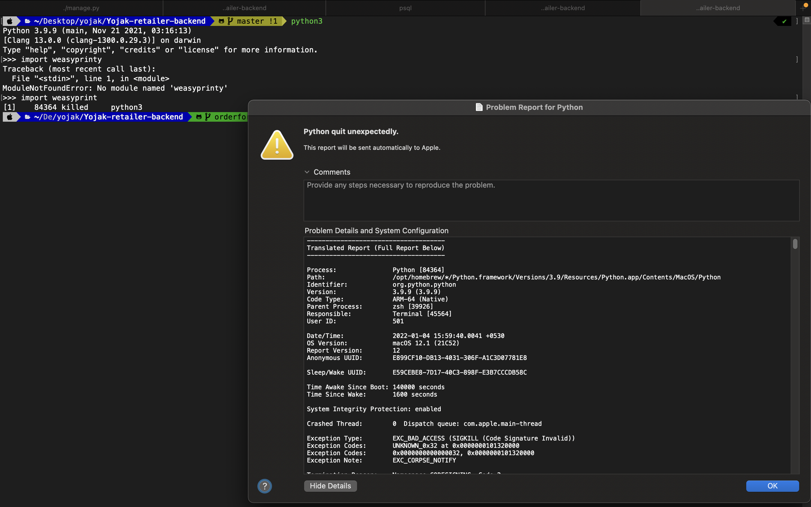
Task: Click OK to send the crash report
Action: pyautogui.click(x=772, y=486)
